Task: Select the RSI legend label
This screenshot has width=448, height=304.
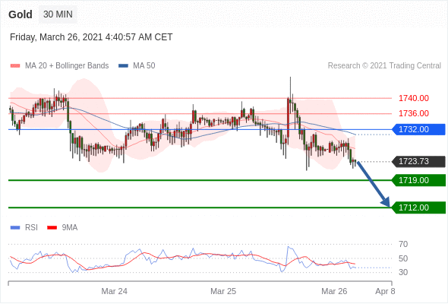Action: pos(31,228)
